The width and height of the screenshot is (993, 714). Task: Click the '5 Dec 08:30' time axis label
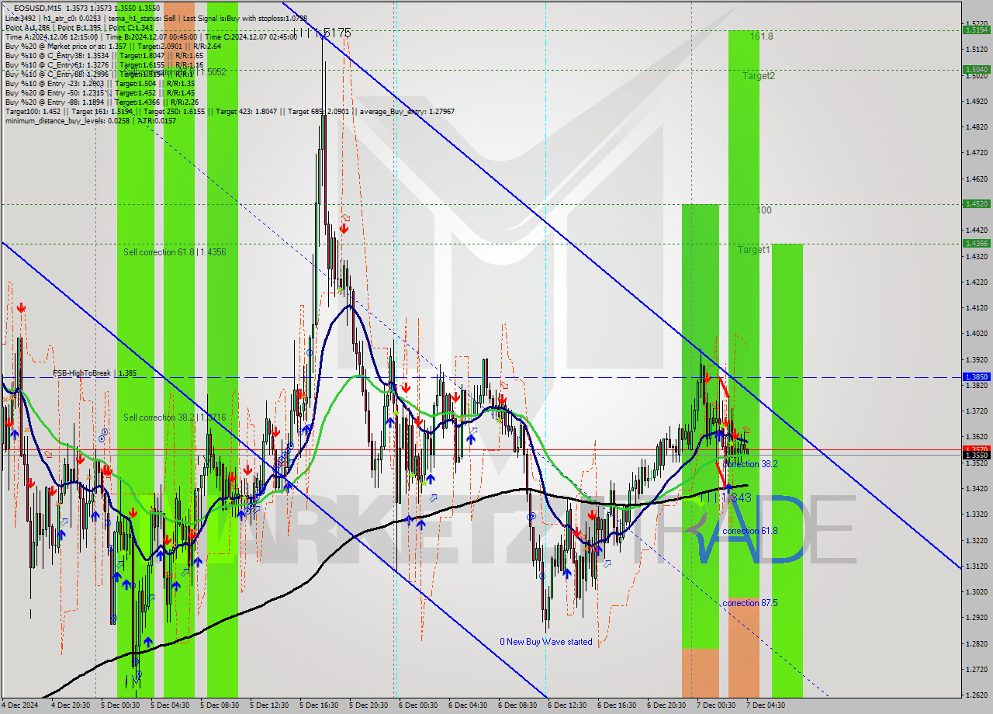pos(220,705)
